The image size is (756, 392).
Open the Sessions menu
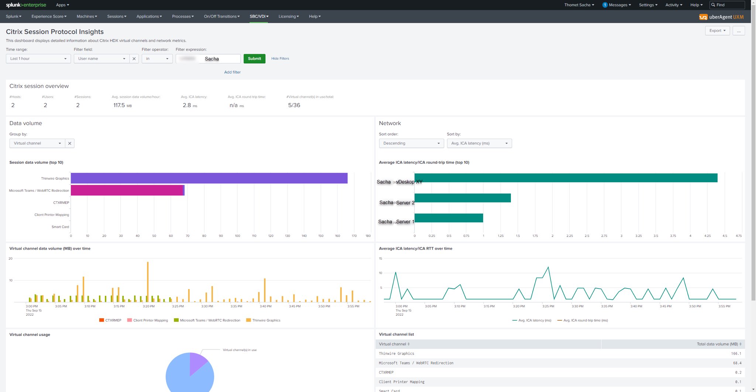pyautogui.click(x=116, y=16)
